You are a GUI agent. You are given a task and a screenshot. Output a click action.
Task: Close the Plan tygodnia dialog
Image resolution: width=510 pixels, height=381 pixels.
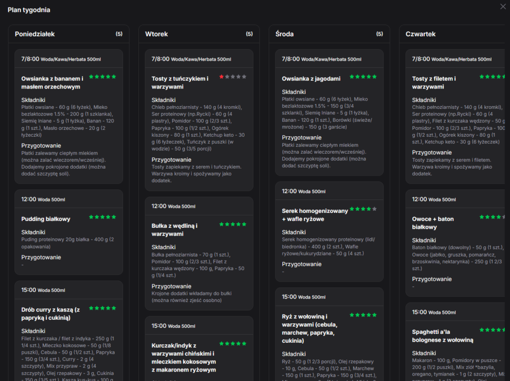tap(503, 6)
